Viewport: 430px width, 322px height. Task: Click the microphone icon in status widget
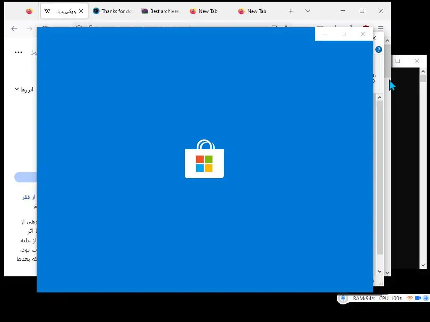[343, 299]
